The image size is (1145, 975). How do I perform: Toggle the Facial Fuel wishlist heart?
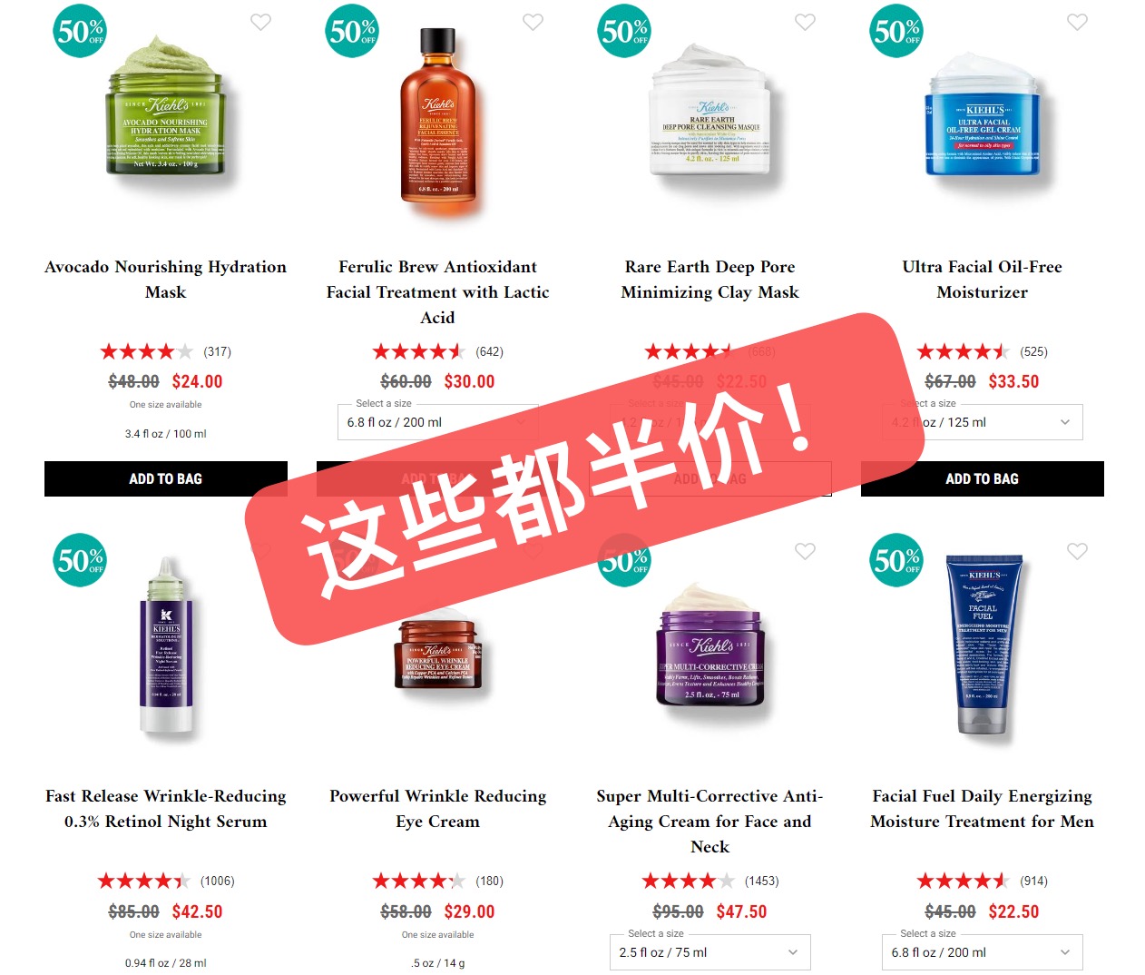point(1077,551)
